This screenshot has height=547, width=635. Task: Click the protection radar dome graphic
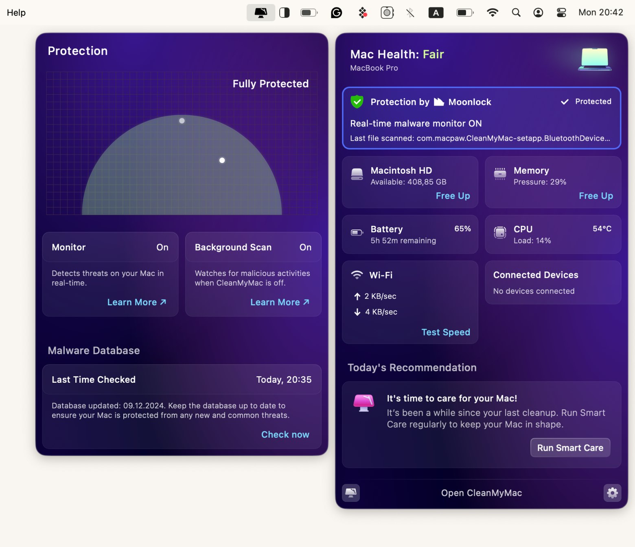pos(182,165)
